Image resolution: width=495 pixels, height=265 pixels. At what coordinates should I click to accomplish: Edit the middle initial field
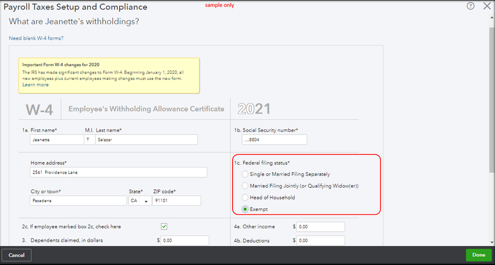[x=90, y=139]
